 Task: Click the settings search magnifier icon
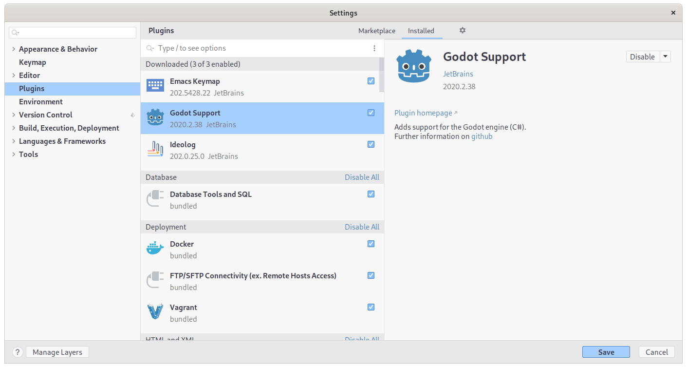click(x=15, y=33)
